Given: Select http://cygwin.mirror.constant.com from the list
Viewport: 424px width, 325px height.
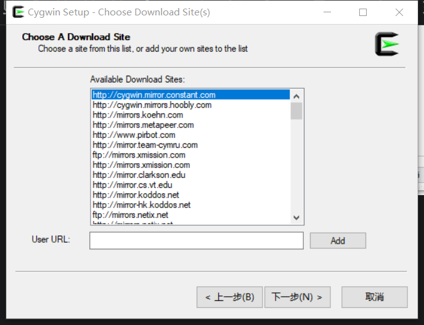Looking at the screenshot, I should pos(191,95).
